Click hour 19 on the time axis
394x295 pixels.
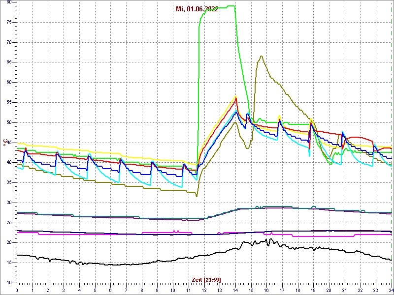[x=314, y=291]
